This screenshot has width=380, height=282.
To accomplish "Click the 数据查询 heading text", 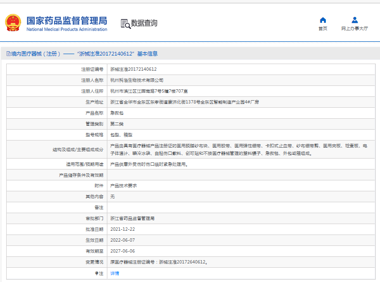I will pyautogui.click(x=144, y=23).
